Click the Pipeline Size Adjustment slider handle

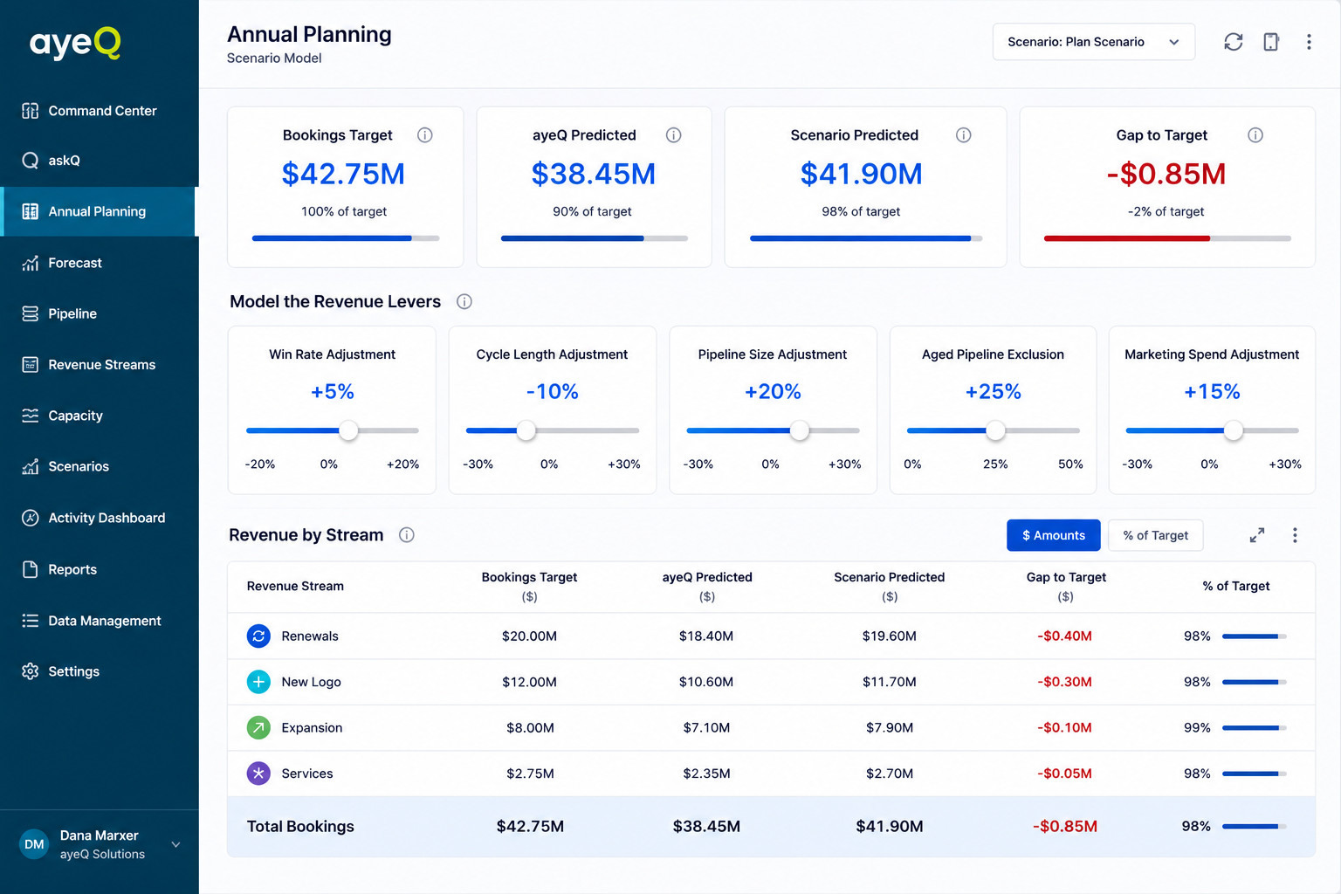pos(800,430)
